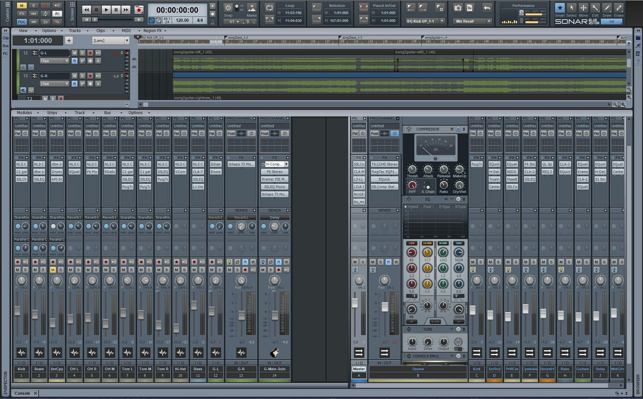Click the Mix Recall camera icon
The image size is (643, 399).
[458, 8]
